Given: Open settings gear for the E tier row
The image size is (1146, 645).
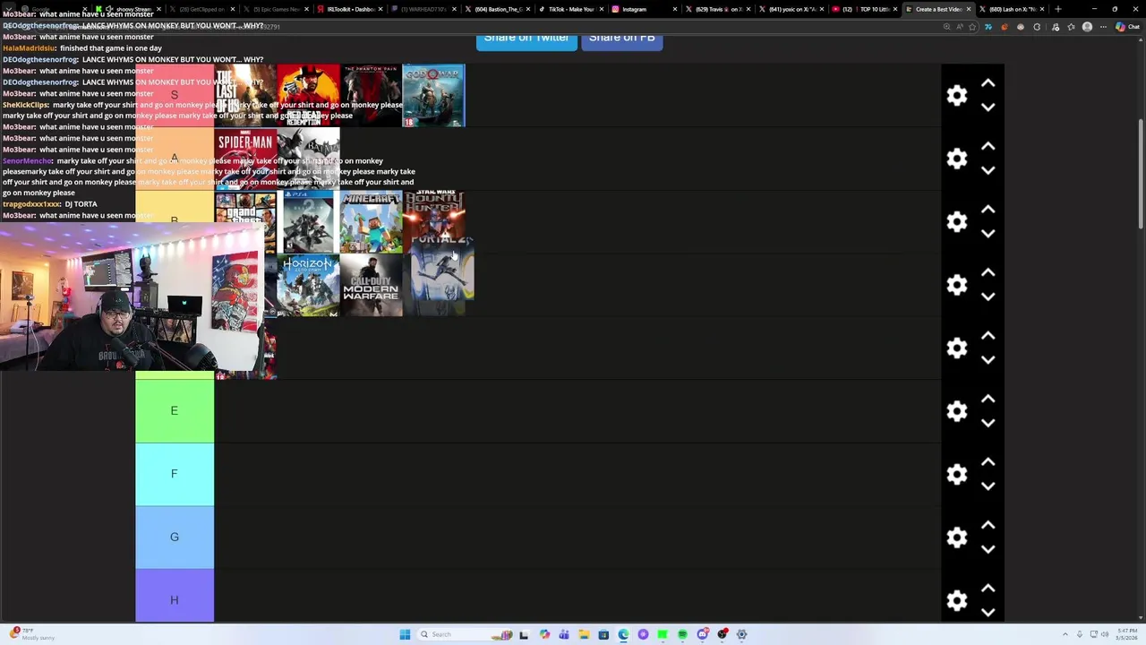Looking at the screenshot, I should [x=957, y=411].
